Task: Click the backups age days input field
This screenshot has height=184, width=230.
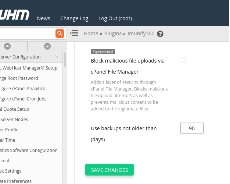Action: click(x=192, y=128)
